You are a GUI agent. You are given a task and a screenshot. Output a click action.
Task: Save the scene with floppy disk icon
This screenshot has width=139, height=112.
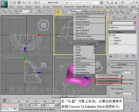[19, 3]
